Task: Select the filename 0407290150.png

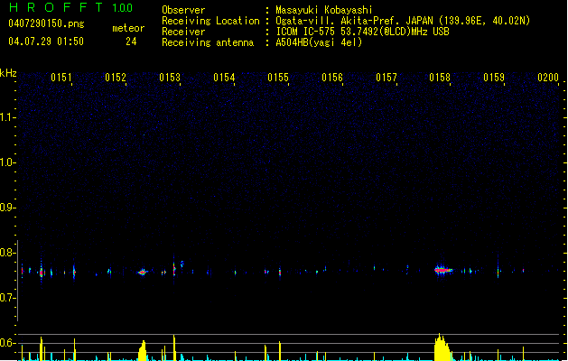Action: [x=46, y=23]
